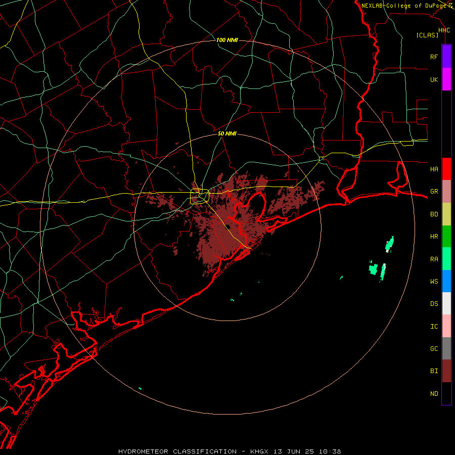This screenshot has width=455, height=455.
Task: Click the DS white legend swatch
Action: [446, 303]
